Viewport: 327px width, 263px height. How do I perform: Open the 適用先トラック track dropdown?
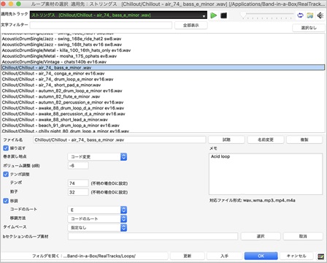coord(118,15)
